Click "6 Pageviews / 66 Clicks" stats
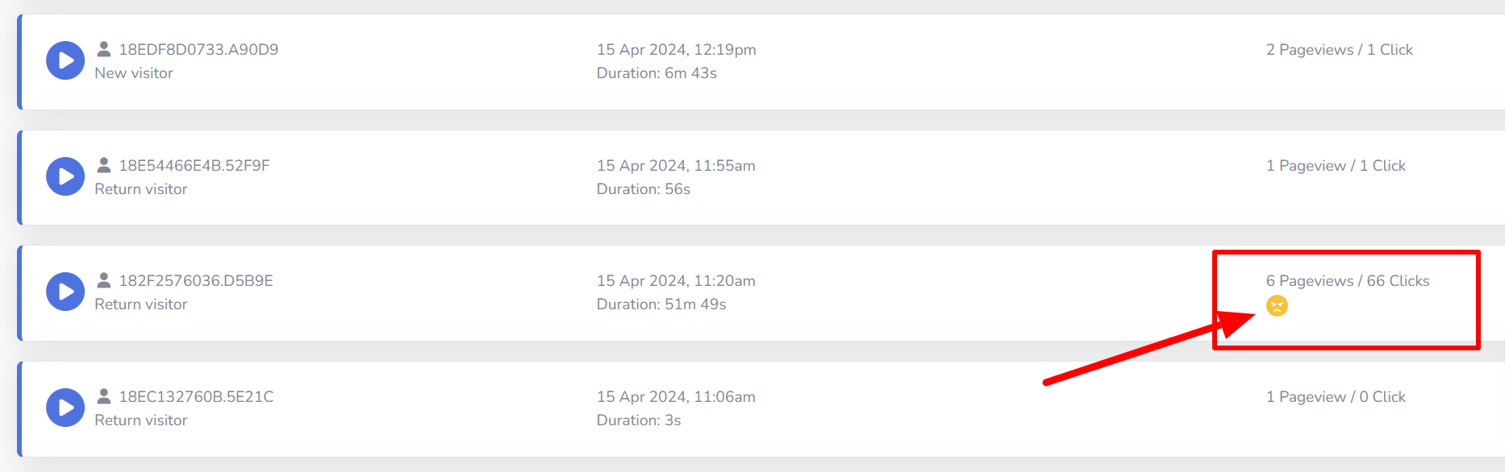Viewport: 1505px width, 472px height. (1347, 281)
